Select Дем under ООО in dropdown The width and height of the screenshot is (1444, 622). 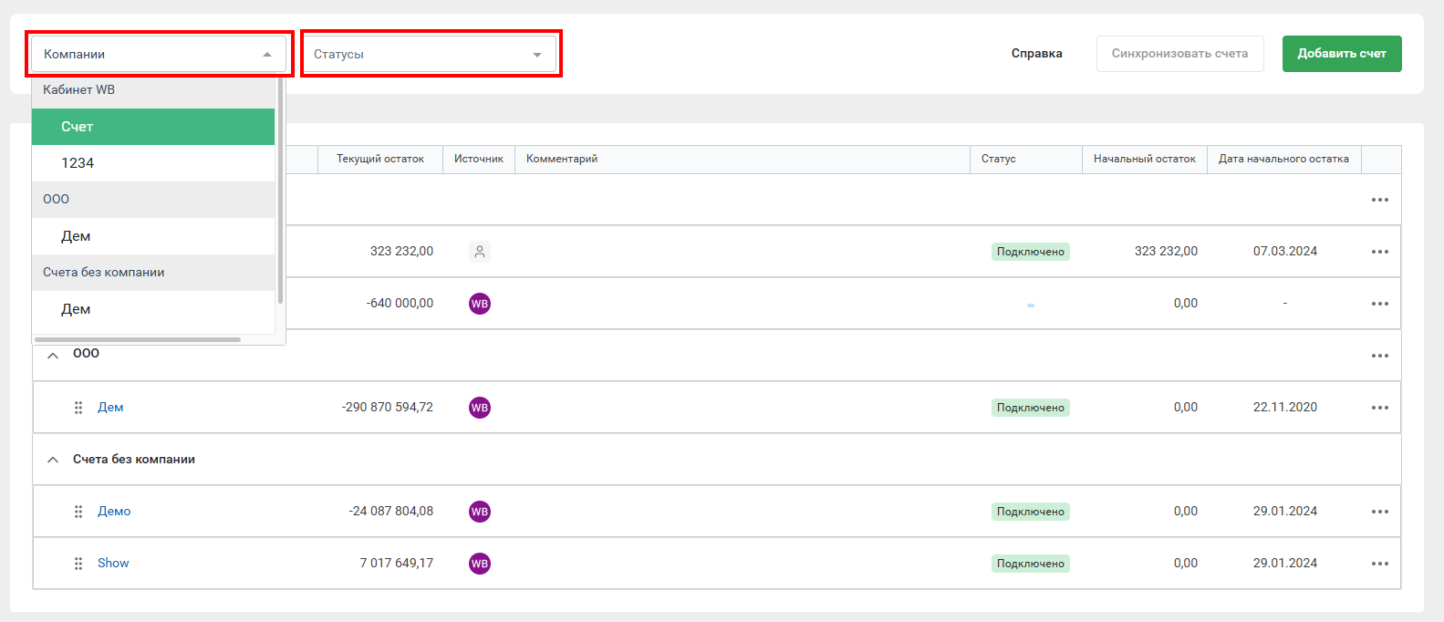153,236
